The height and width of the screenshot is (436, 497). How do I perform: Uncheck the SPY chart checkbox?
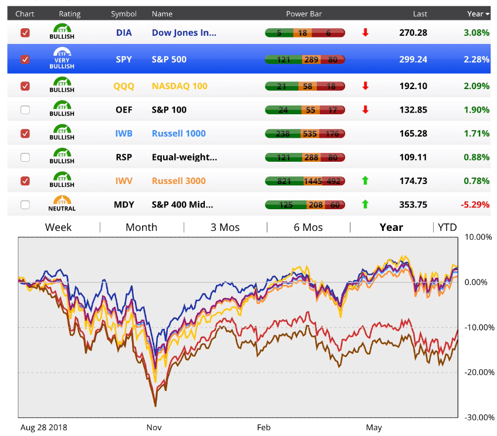click(25, 59)
